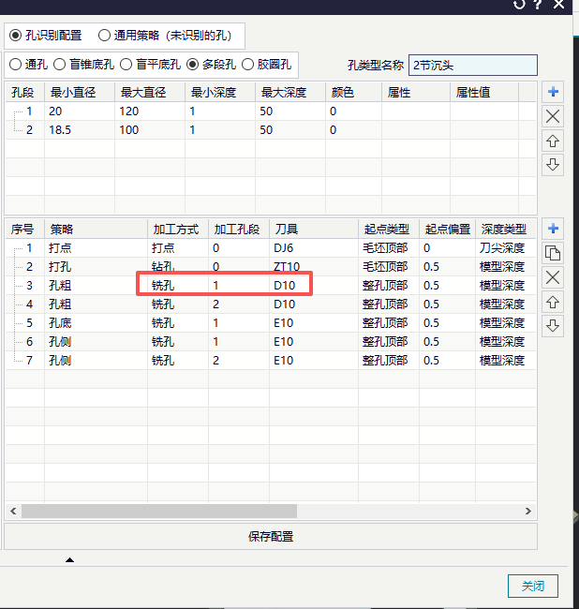The height and width of the screenshot is (609, 579).
Task: Click tool cell DJ6
Action: (x=314, y=248)
